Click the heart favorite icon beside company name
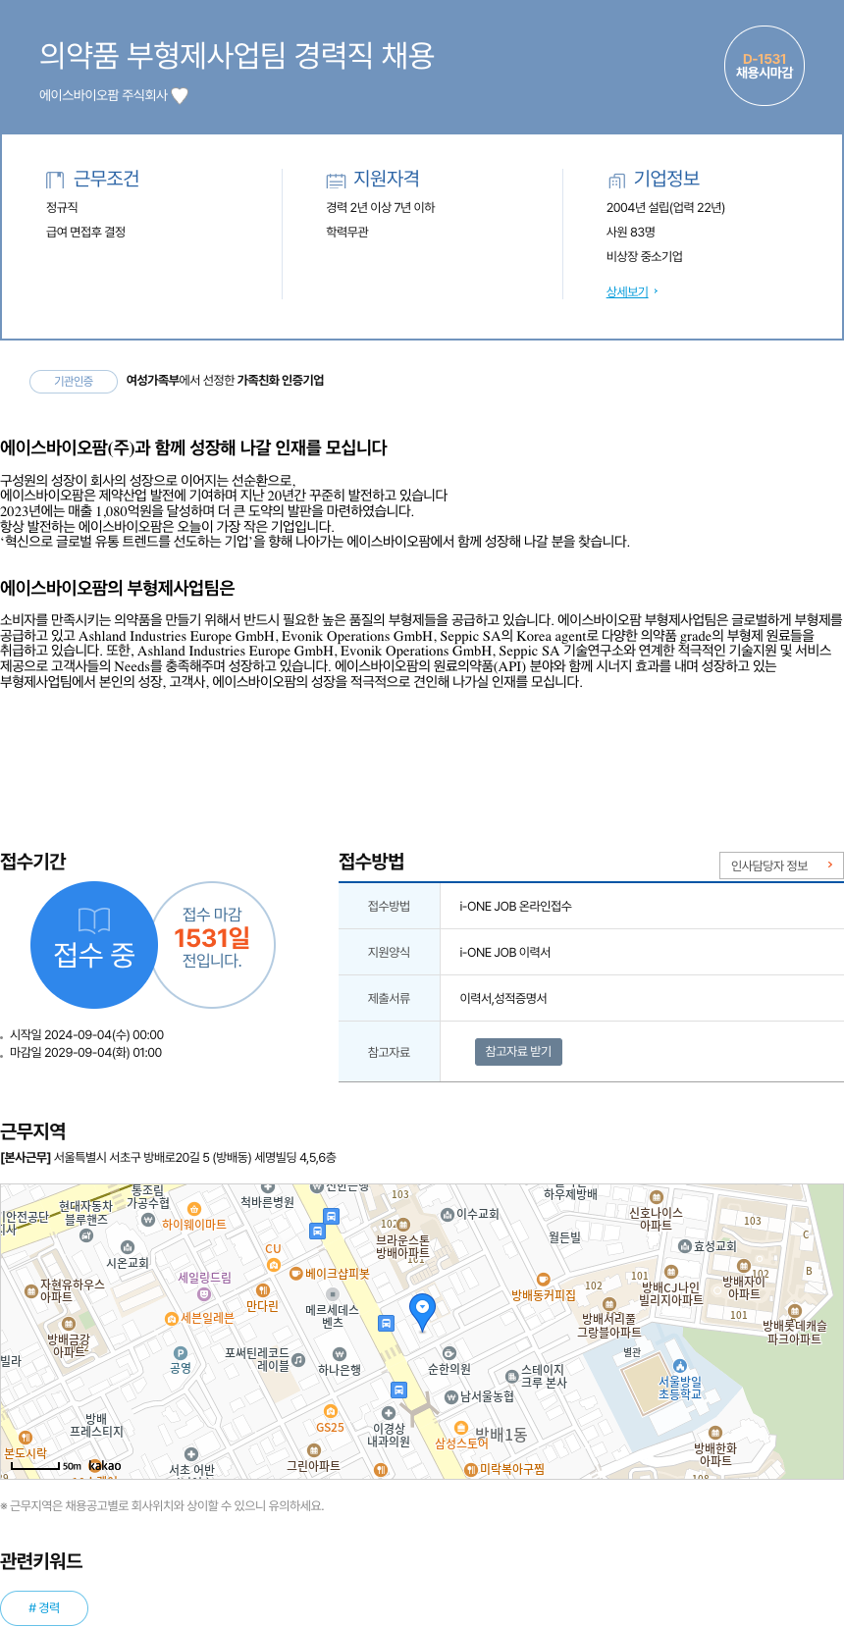The height and width of the screenshot is (1627, 844). point(180,95)
